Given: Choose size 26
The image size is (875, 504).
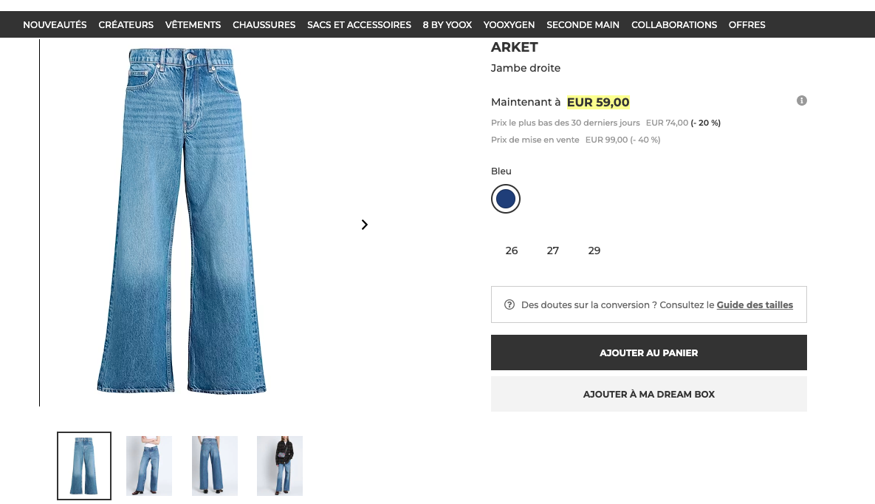Looking at the screenshot, I should [x=512, y=251].
